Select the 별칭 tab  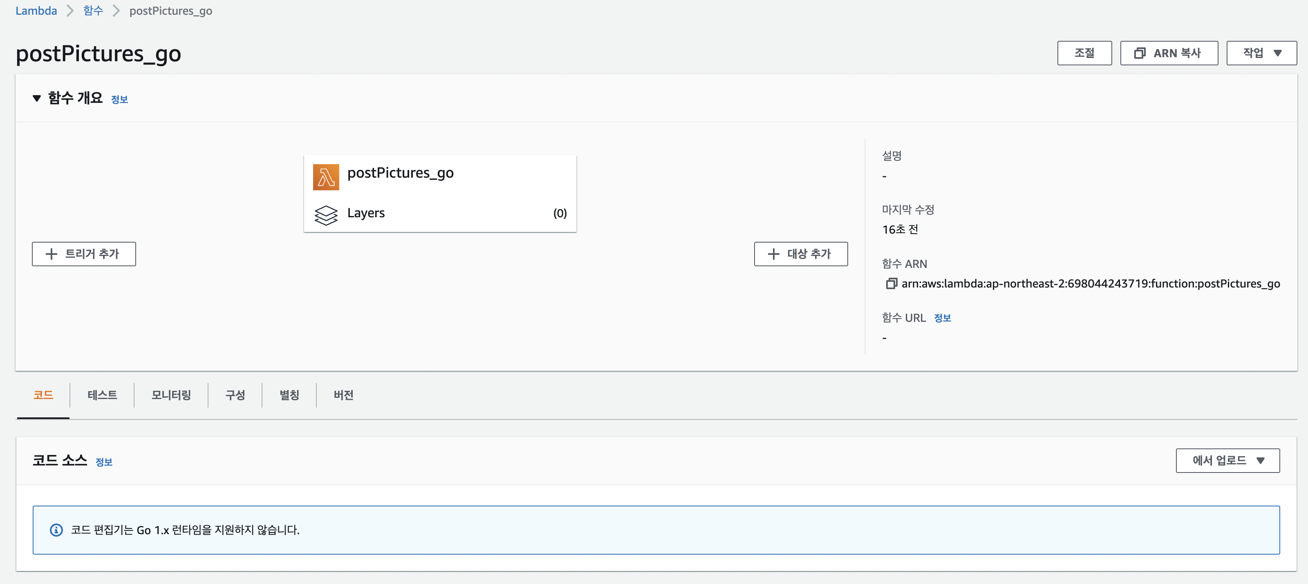coord(289,395)
